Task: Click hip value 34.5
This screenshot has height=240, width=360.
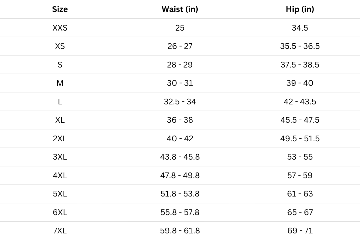Action: click(x=300, y=28)
